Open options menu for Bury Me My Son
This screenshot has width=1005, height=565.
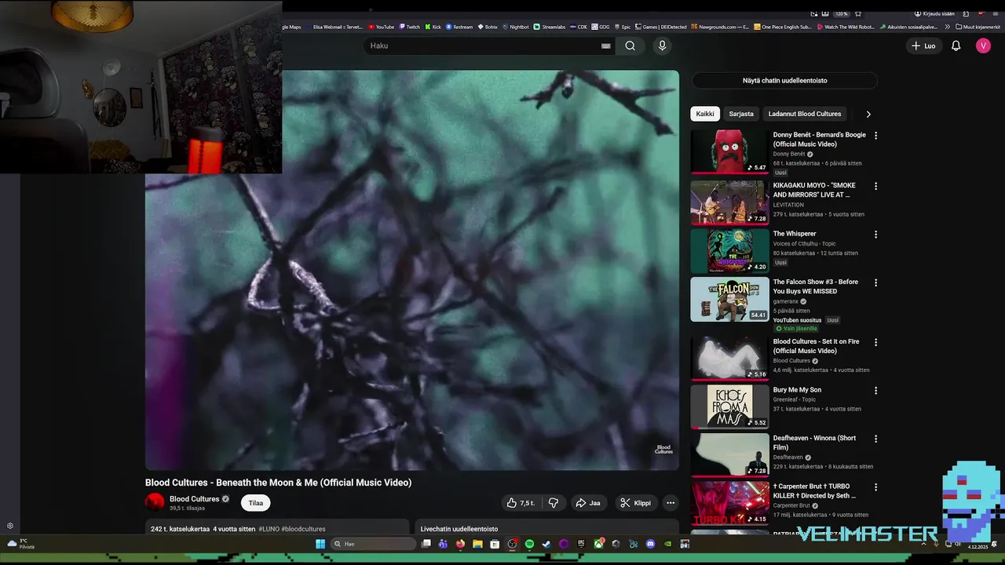pos(875,391)
